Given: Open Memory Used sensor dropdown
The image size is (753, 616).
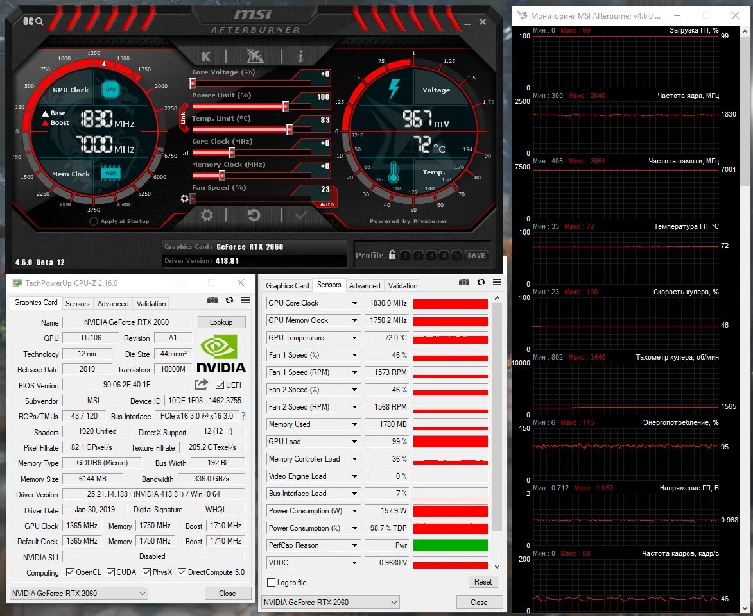Looking at the screenshot, I should (354, 424).
